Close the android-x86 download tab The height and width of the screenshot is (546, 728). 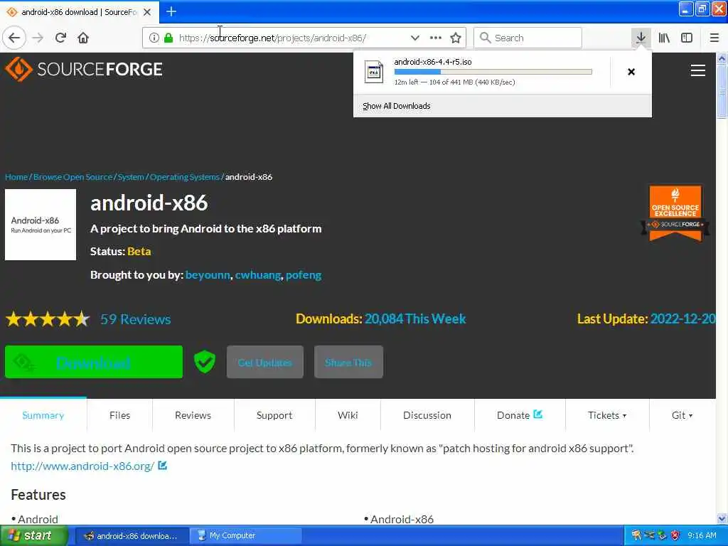click(147, 12)
